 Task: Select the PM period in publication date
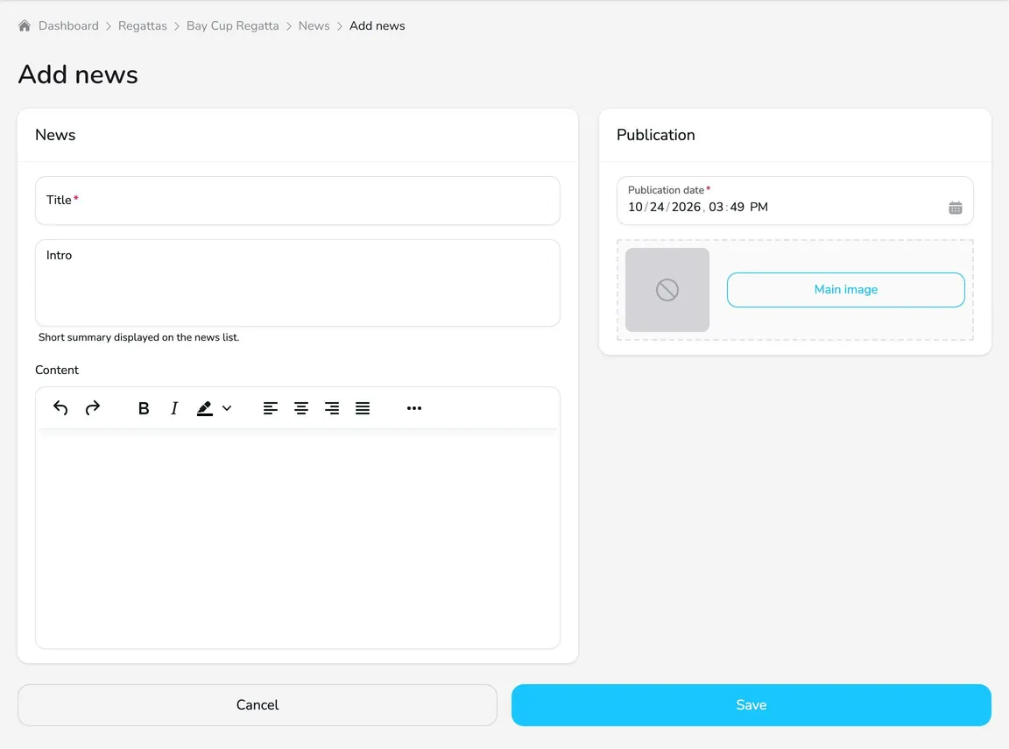click(759, 208)
